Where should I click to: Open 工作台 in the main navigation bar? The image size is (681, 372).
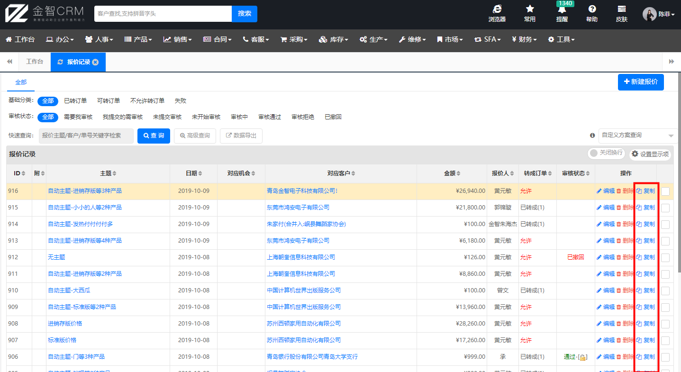[20, 39]
